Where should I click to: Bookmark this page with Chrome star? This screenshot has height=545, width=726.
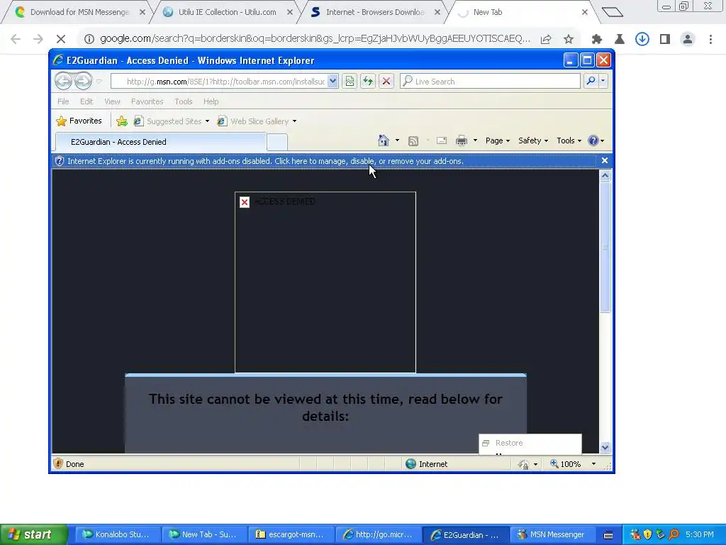pos(569,39)
